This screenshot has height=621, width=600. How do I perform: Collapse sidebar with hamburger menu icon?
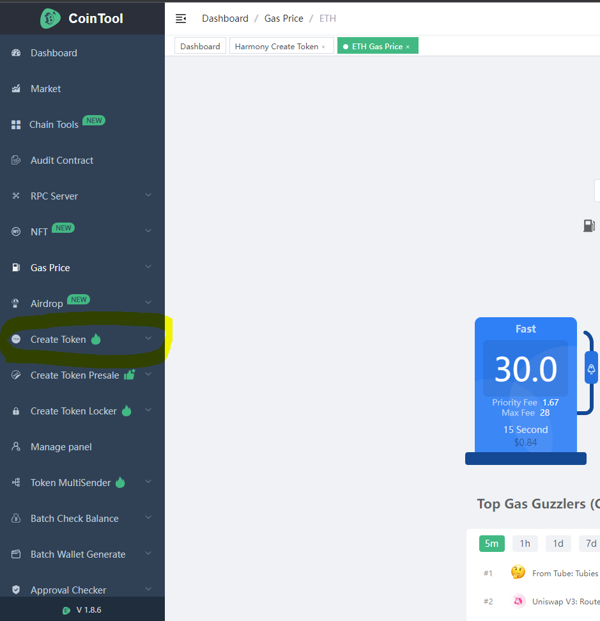181,19
